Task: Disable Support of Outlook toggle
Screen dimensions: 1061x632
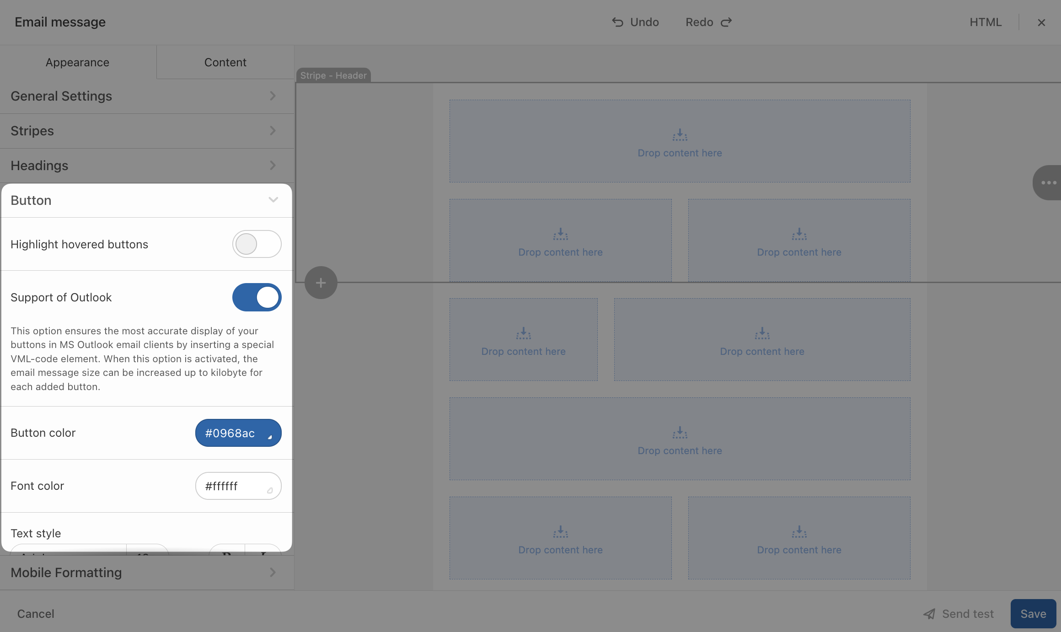Action: pos(257,297)
